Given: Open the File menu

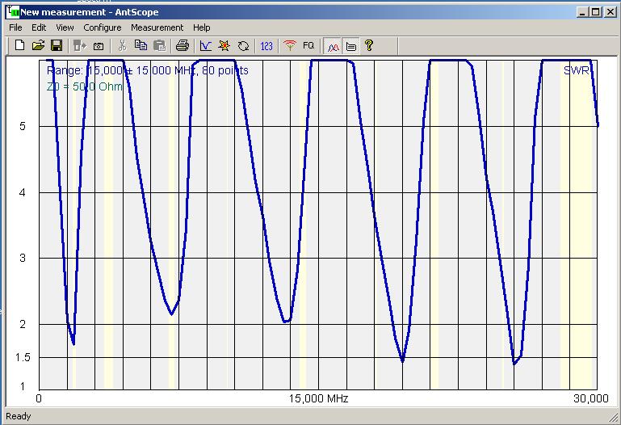Looking at the screenshot, I should click(15, 27).
